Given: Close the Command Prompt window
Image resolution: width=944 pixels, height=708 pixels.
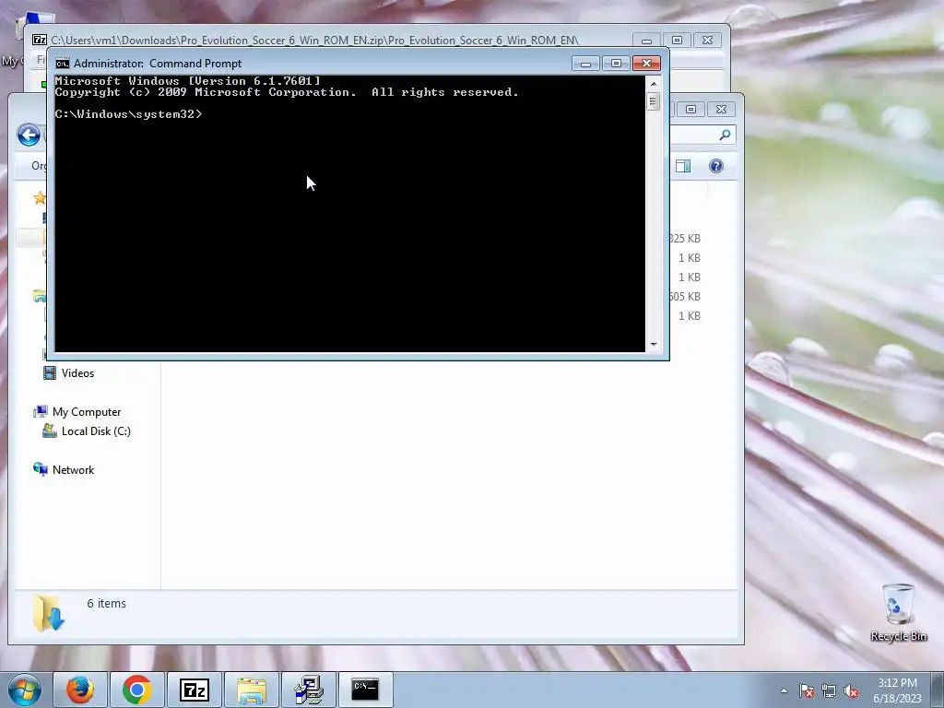Looking at the screenshot, I should coord(646,64).
